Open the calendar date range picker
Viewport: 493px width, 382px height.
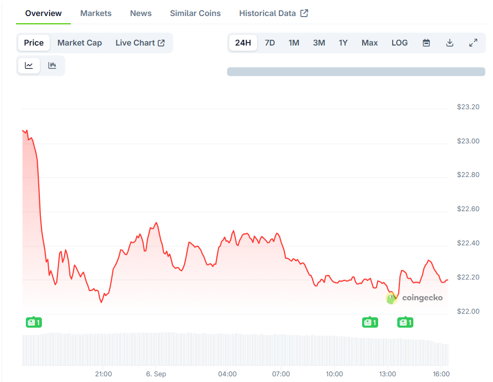(x=426, y=43)
